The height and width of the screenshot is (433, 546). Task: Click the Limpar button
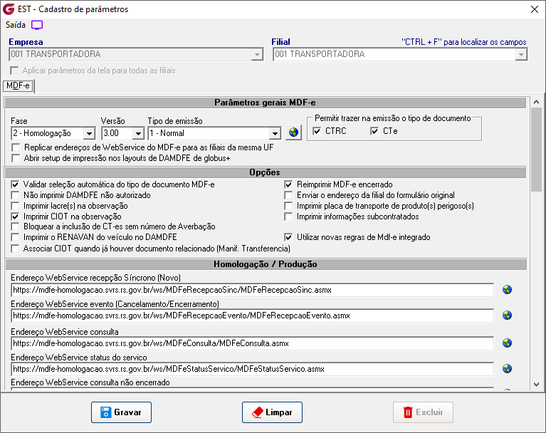[x=272, y=412]
